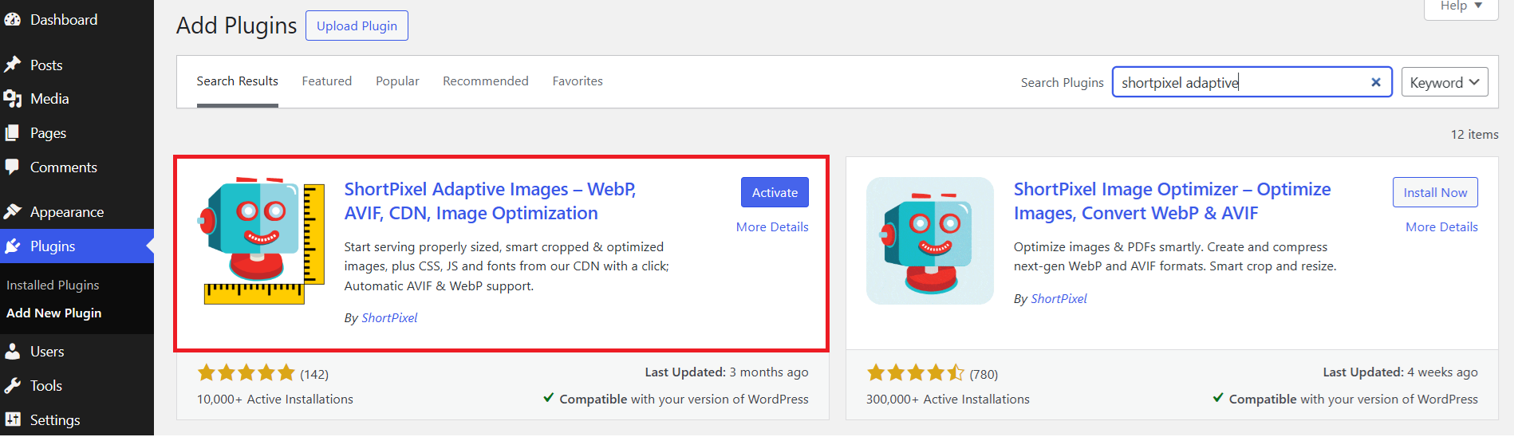Viewport: 1514px width, 437px height.
Task: Click the Media library icon
Action: tap(12, 99)
